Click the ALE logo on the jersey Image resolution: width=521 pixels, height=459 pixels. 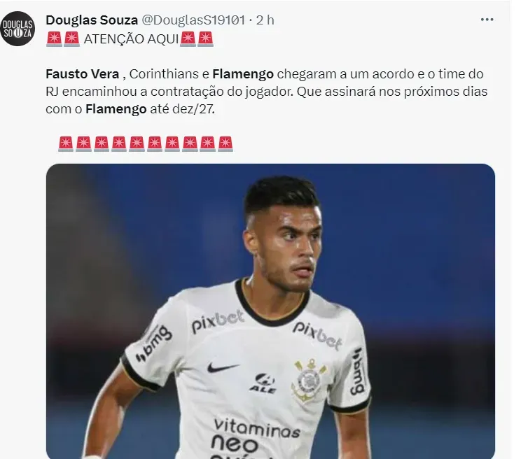262,383
